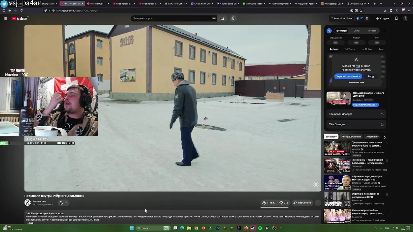Switch to Просмотры tab in vidIQ panel

341,31
